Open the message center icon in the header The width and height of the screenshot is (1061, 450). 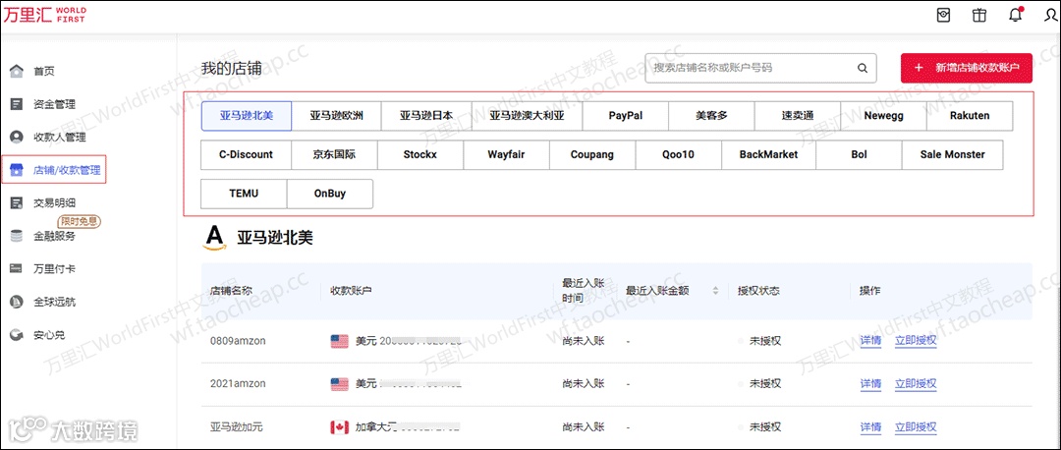[944, 16]
